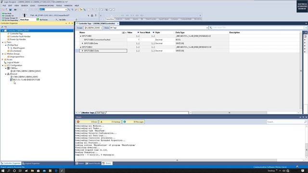Viewport: 308px width, 173px height.
Task: Click the Cortana circle icon in the taskbar
Action: (14, 171)
